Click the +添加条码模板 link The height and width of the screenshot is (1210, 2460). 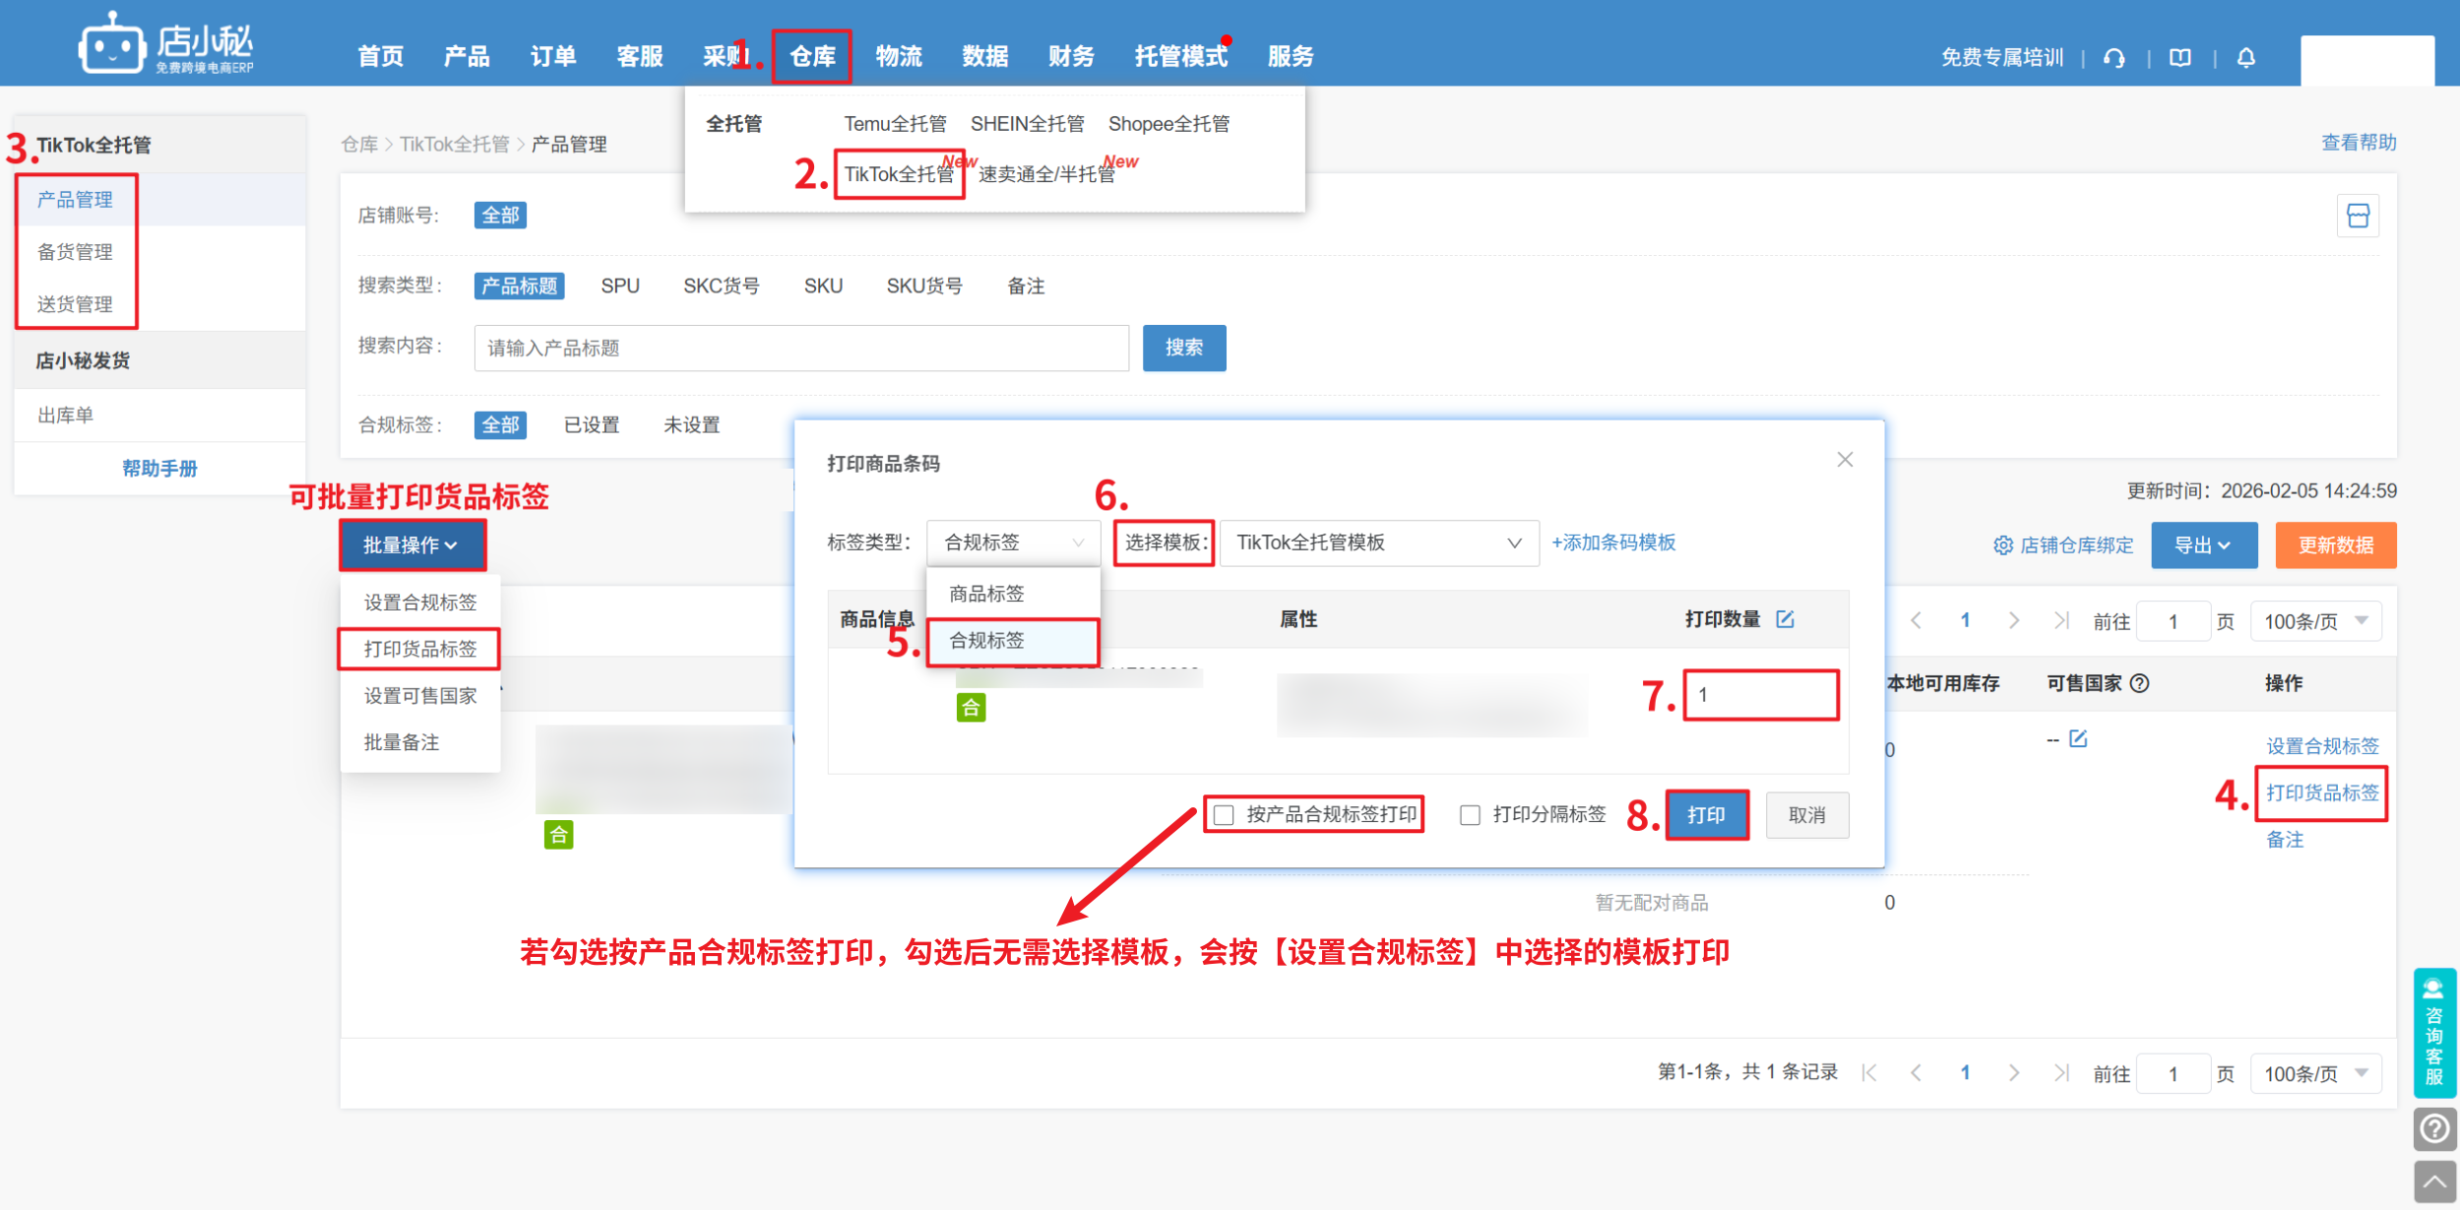coord(1613,542)
